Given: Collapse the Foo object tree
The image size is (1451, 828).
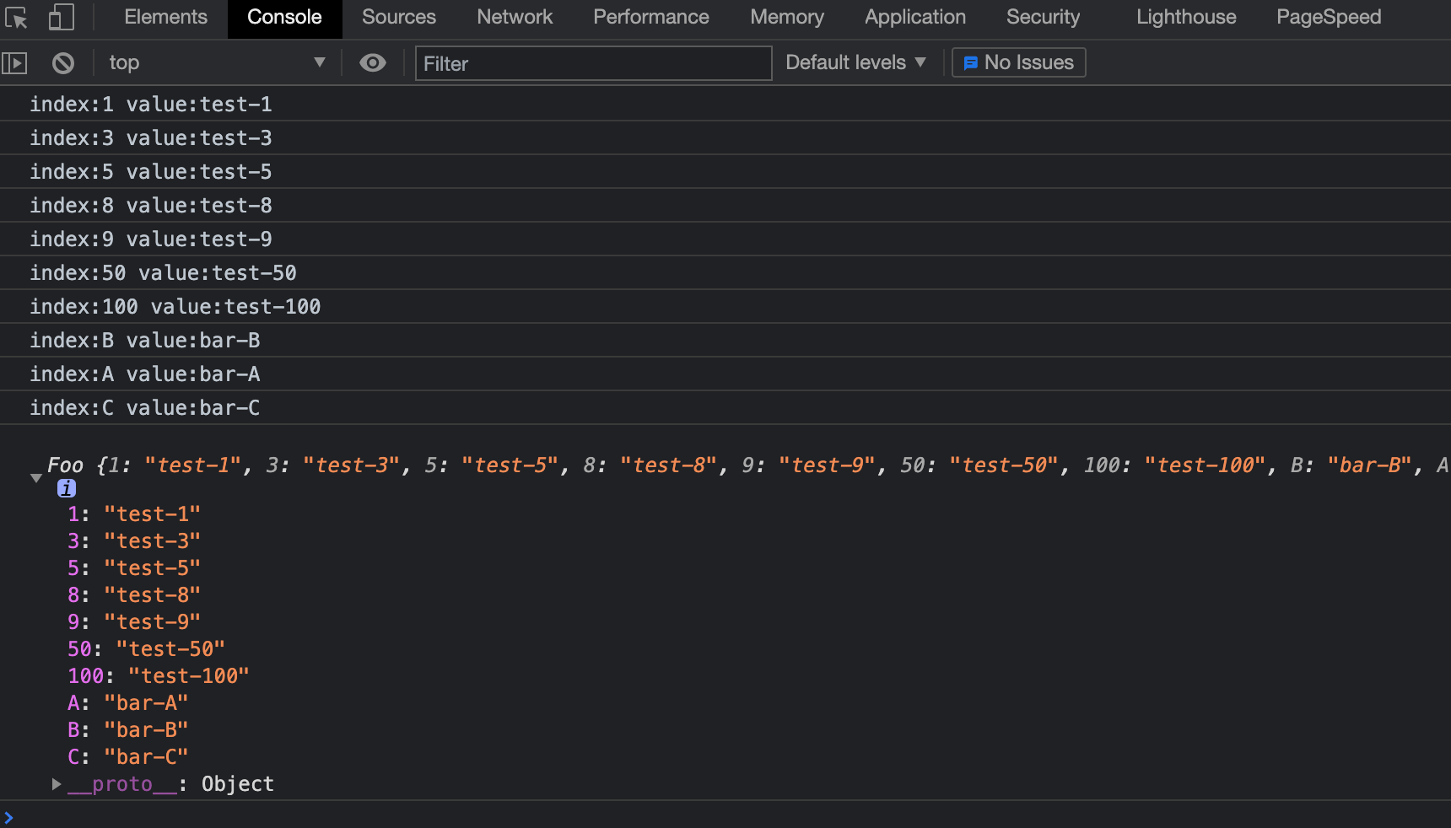Looking at the screenshot, I should tap(36, 478).
